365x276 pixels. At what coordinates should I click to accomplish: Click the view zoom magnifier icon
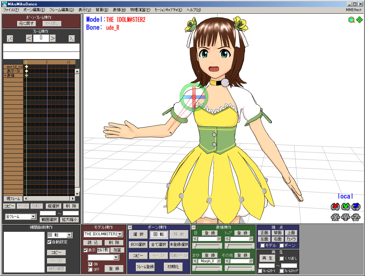click(x=351, y=20)
